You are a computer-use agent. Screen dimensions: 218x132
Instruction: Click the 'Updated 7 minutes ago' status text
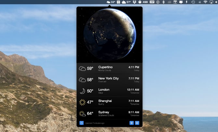click(x=95, y=123)
